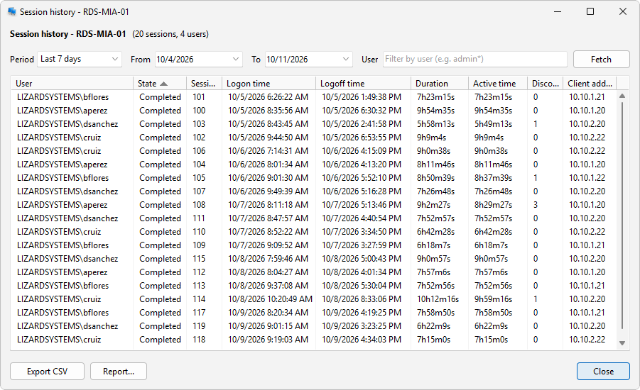640x390 pixels.
Task: Select the bflores row for session 101
Action: coord(313,97)
